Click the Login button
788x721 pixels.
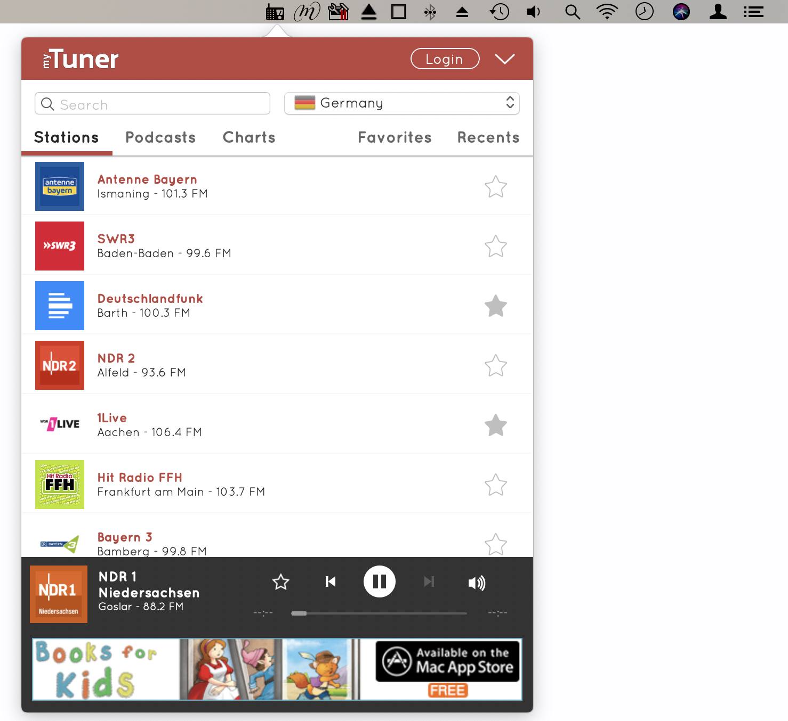[445, 59]
